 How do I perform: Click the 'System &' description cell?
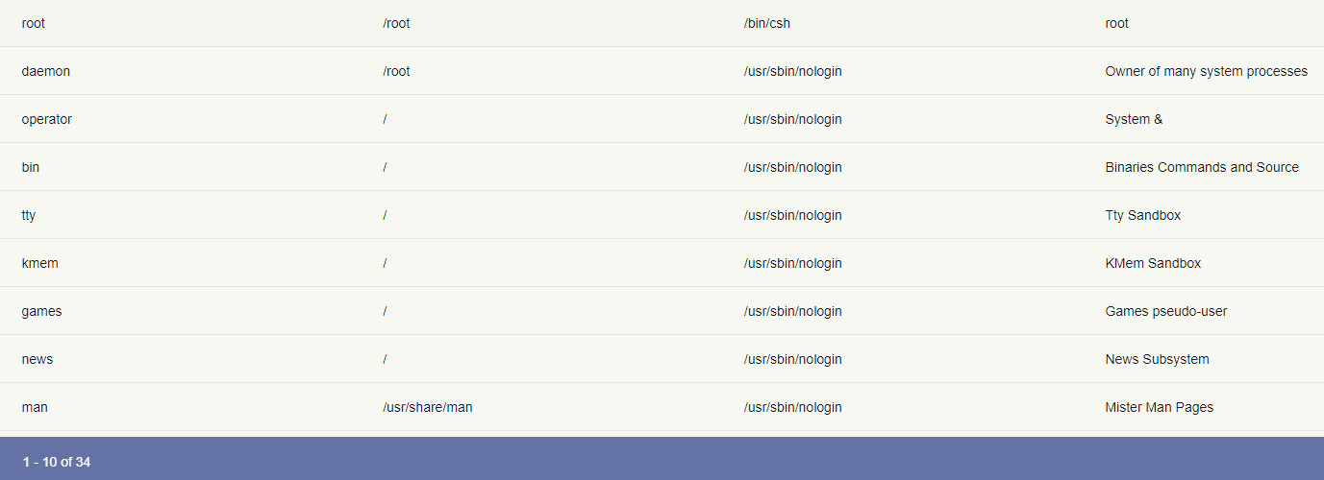click(x=1134, y=119)
